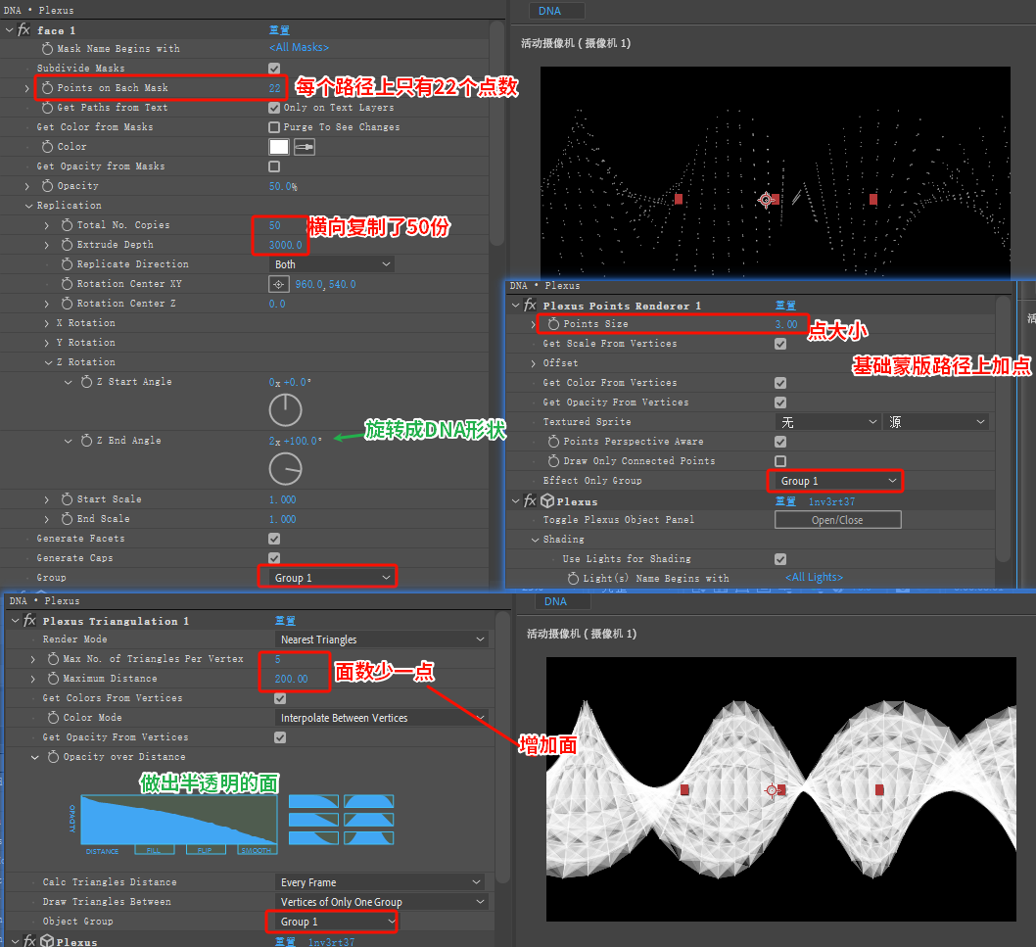Click stopwatch icon for Mask Name Begins with

(48, 49)
